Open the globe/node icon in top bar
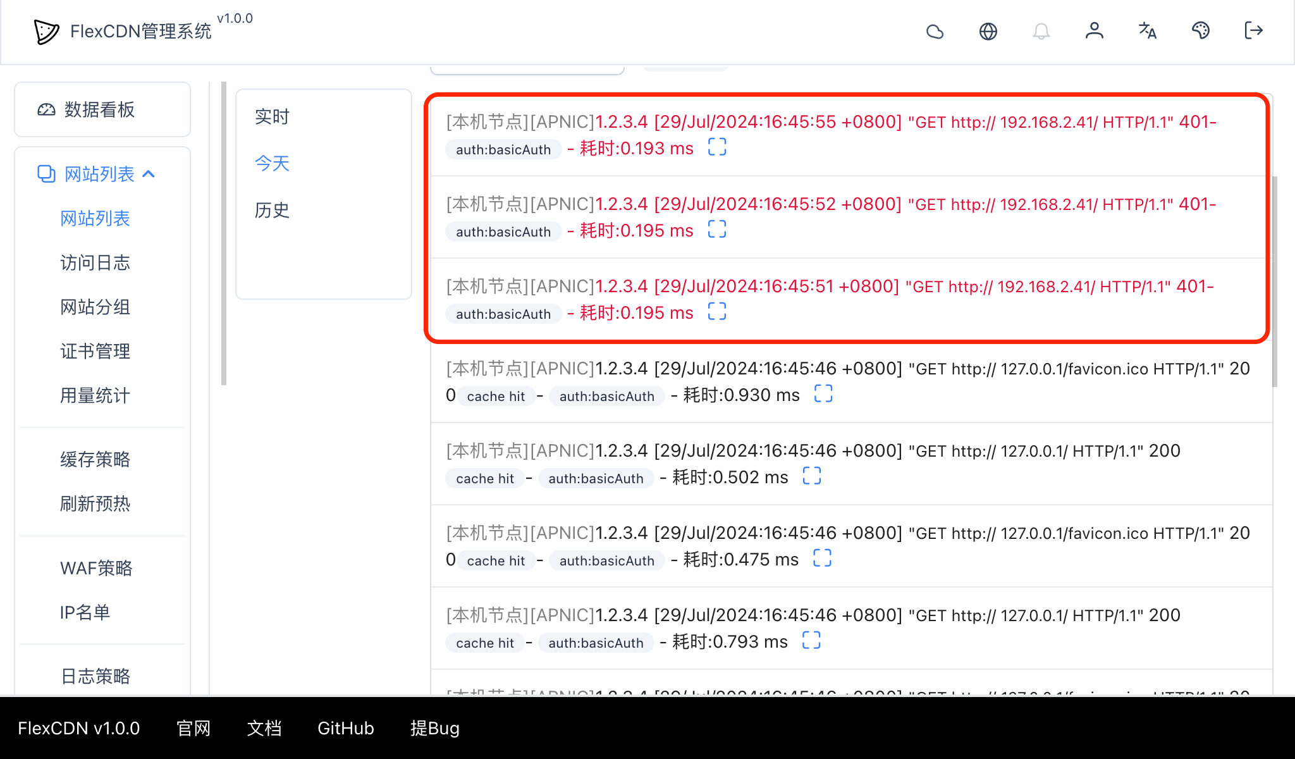1295x759 pixels. (988, 31)
